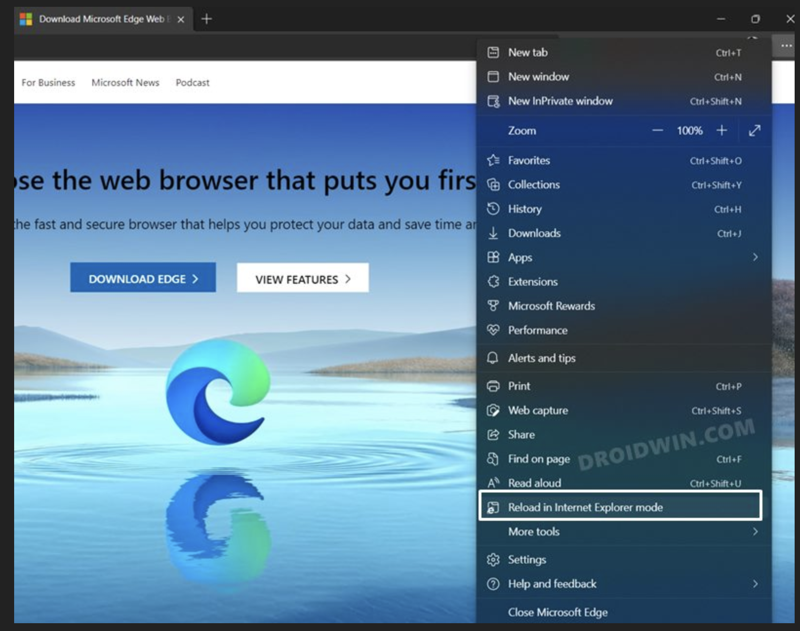Screen dimensions: 800x631
Task: Expand the More tools submenu
Action: [533, 532]
